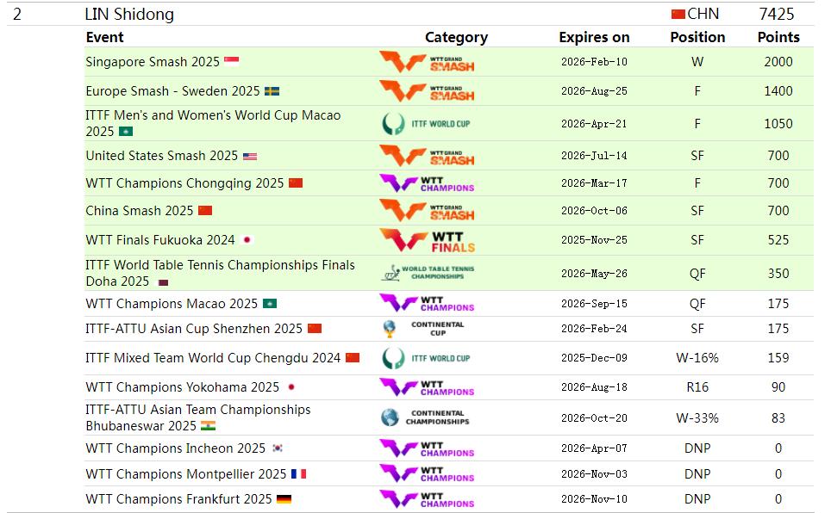
Task: Click the Points column header
Action: point(778,37)
